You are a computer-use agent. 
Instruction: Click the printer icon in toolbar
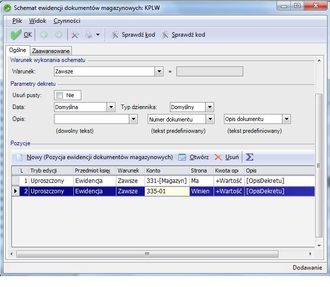[x=89, y=35]
